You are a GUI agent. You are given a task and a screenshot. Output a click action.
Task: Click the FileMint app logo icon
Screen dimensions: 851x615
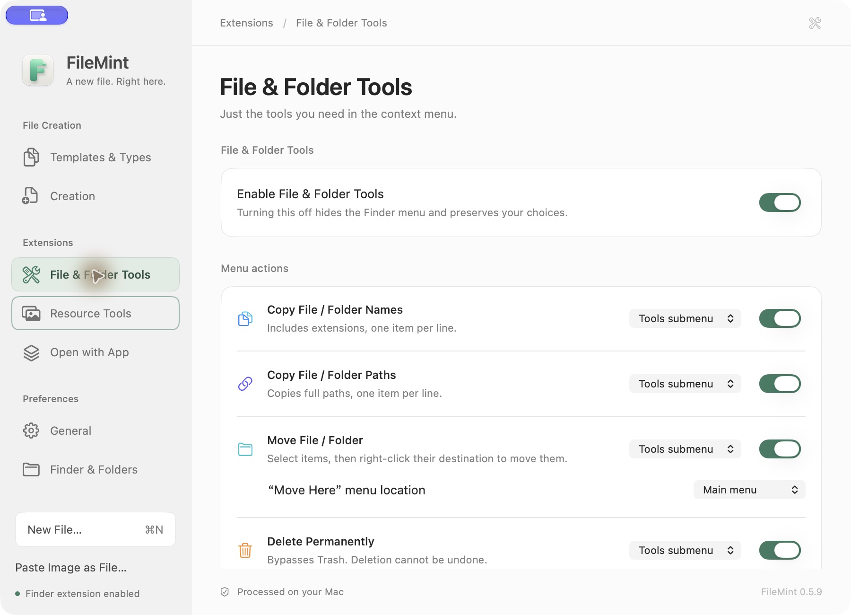[38, 70]
